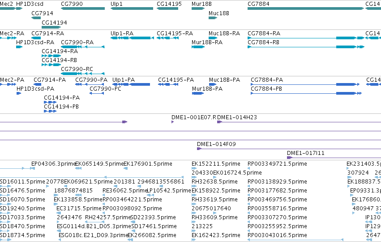Select the CG14195-RA transcript
This screenshot has width=381, height=242.
pos(167,38)
